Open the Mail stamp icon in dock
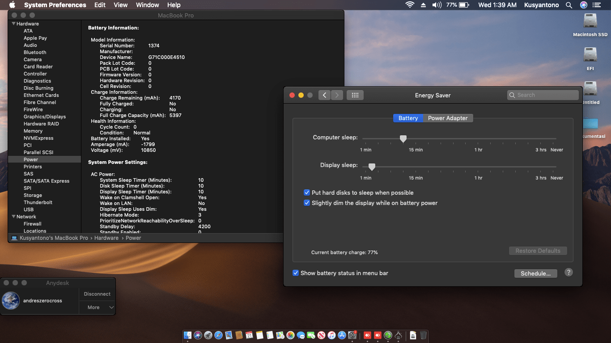611x343 pixels. 229,335
